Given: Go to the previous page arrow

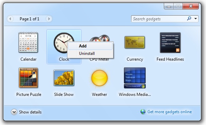Looking at the screenshot, I should [10, 19].
